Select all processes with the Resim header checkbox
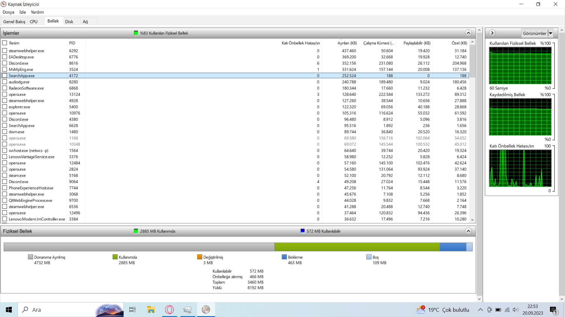 pos(5,43)
